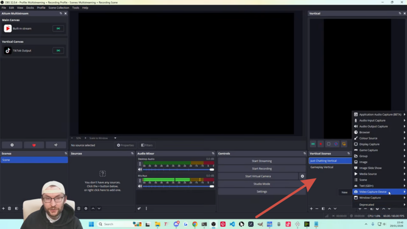The image size is (407, 229).
Task: Pop out the Controls dock
Action: [304, 153]
